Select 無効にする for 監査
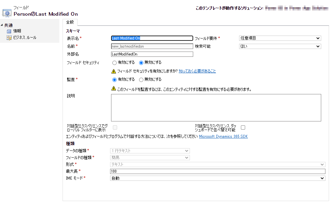The width and height of the screenshot is (330, 204). click(141, 80)
